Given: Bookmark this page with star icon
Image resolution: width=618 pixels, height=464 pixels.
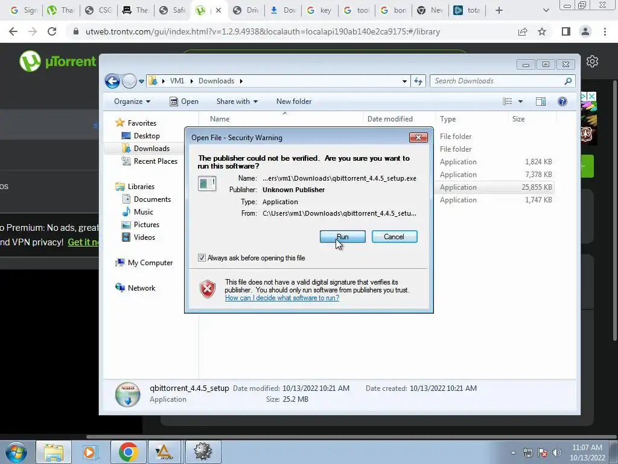Looking at the screenshot, I should tap(542, 31).
